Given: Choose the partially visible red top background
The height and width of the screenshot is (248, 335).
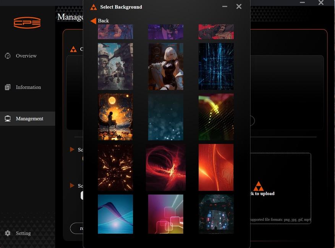Looking at the screenshot, I should pyautogui.click(x=216, y=32).
